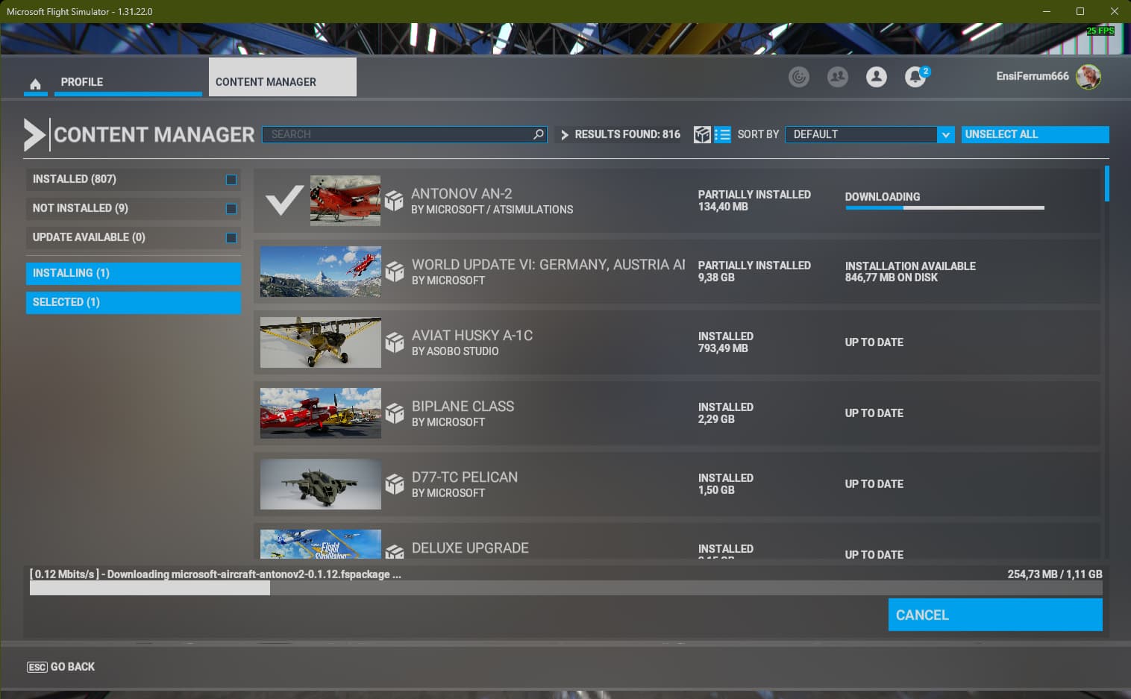Click the search magnifier icon
The image size is (1131, 699).
click(x=539, y=134)
